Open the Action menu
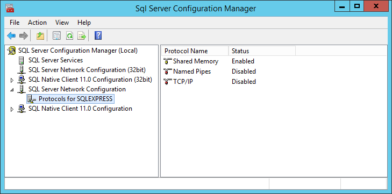This screenshot has height=194, width=392. click(x=37, y=23)
